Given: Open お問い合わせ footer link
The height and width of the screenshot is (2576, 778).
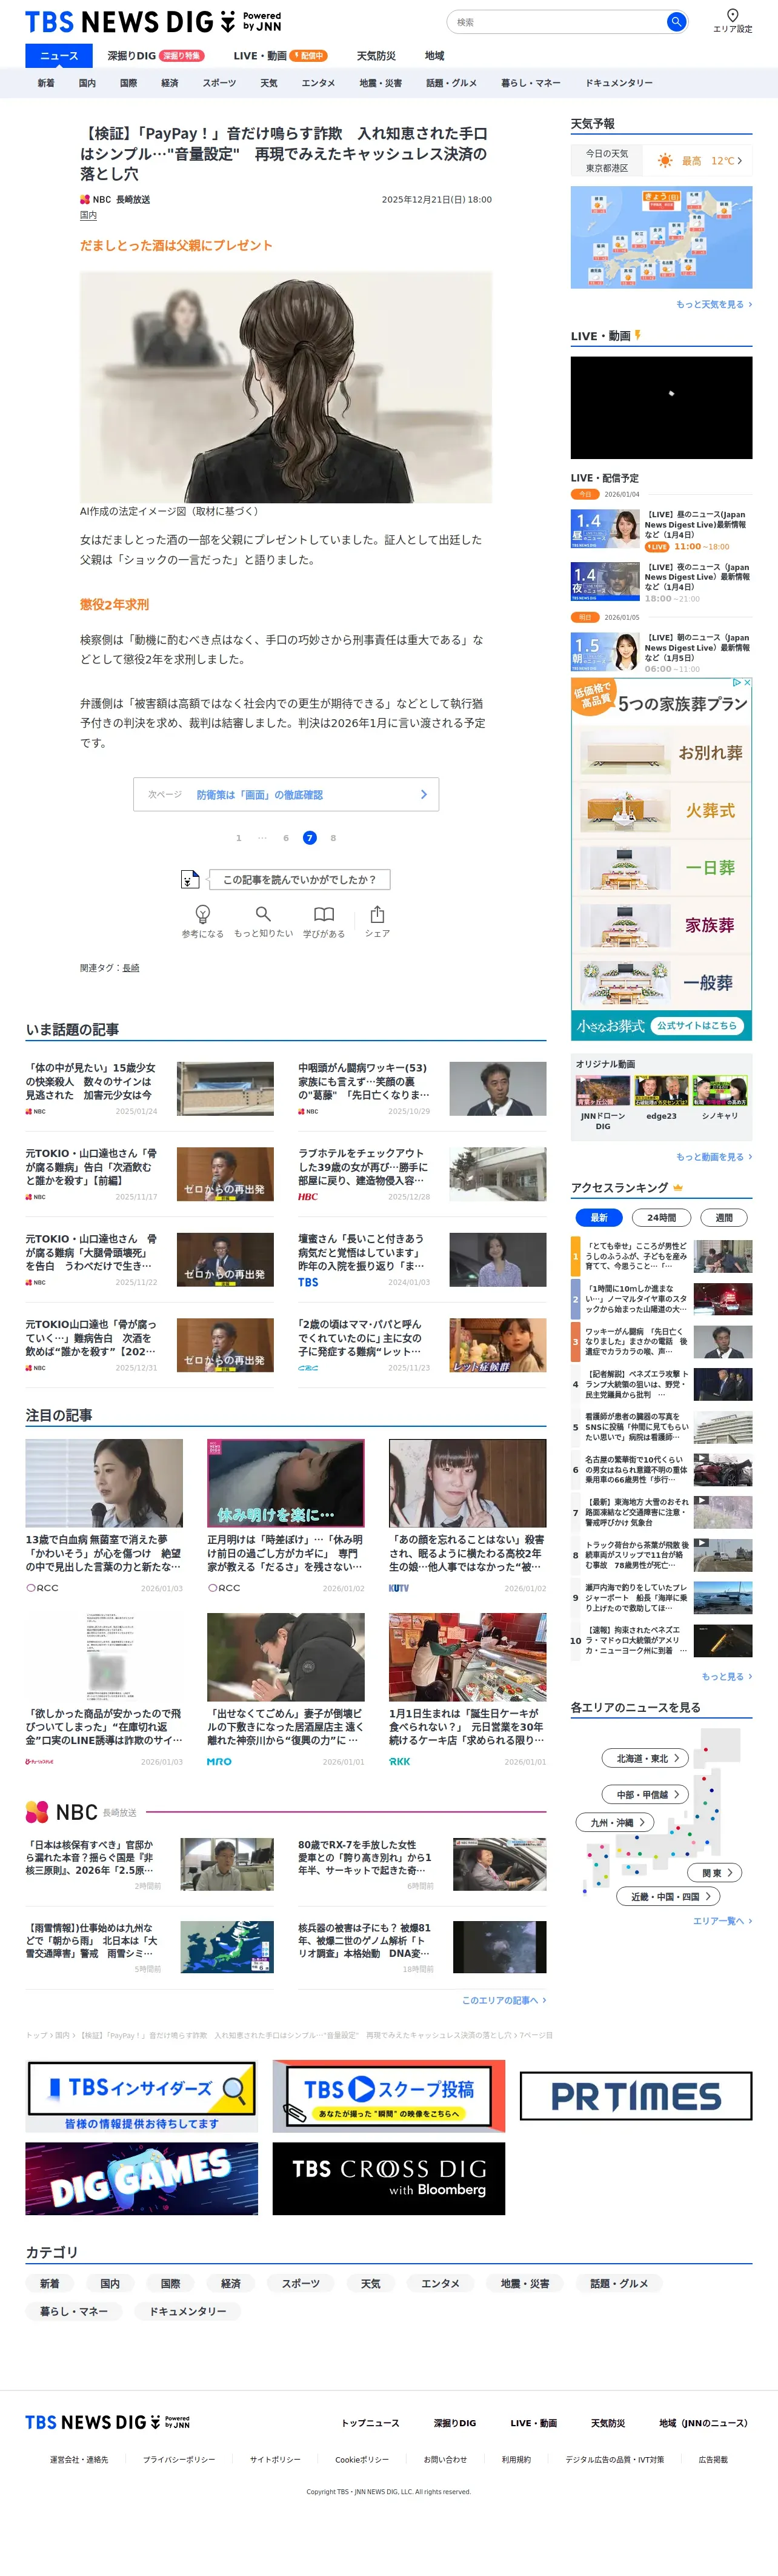Looking at the screenshot, I should 444,2459.
